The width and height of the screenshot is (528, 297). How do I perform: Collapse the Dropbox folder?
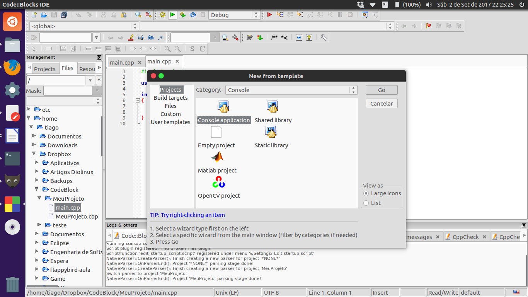click(x=34, y=154)
